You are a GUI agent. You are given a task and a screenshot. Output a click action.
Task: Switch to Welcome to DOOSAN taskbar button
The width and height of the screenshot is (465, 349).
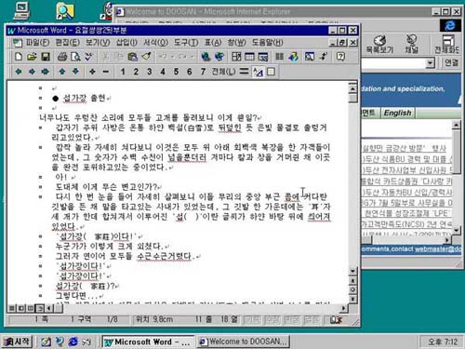(x=244, y=342)
